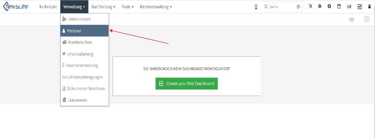Open the Tools dropdown menu
This screenshot has height=139, width=375.
tap(127, 7)
